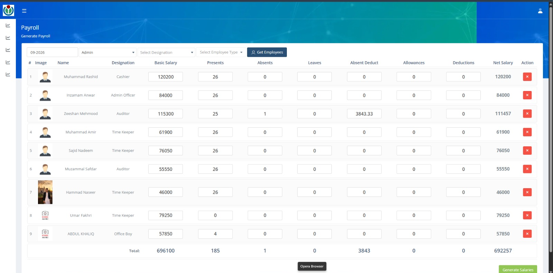553x273 pixels.
Task: Click Muhammad Rashid's avatar image
Action: [x=45, y=77]
